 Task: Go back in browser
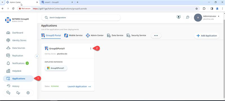point(3,9)
